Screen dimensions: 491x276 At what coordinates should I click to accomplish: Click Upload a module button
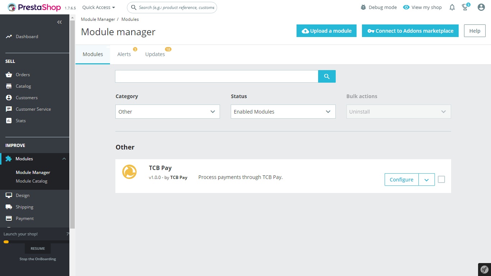pos(326,31)
